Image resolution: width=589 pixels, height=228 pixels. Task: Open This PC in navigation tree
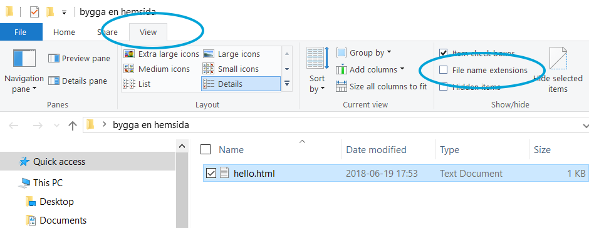pyautogui.click(x=48, y=182)
